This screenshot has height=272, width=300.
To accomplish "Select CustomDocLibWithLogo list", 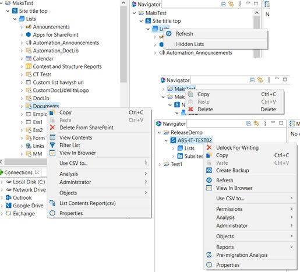I will point(61,90).
